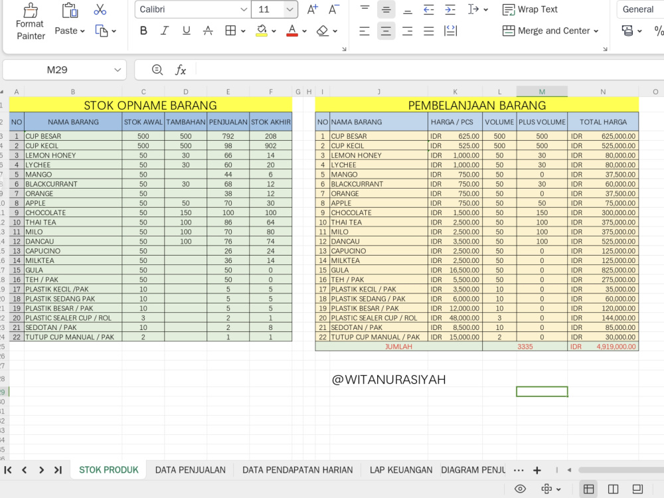Click the zoom magnifier beside formula bar

coord(157,70)
